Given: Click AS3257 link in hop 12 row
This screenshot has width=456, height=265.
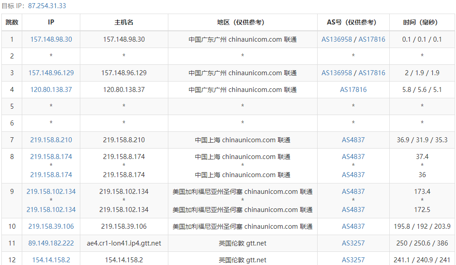Looking at the screenshot, I should [353, 260].
